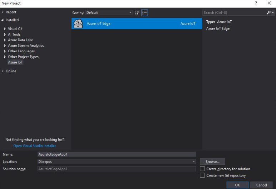Viewport: 276px width, 189px height.
Task: Select the Azure Stream Analytics category label
Action: click(x=26, y=46)
